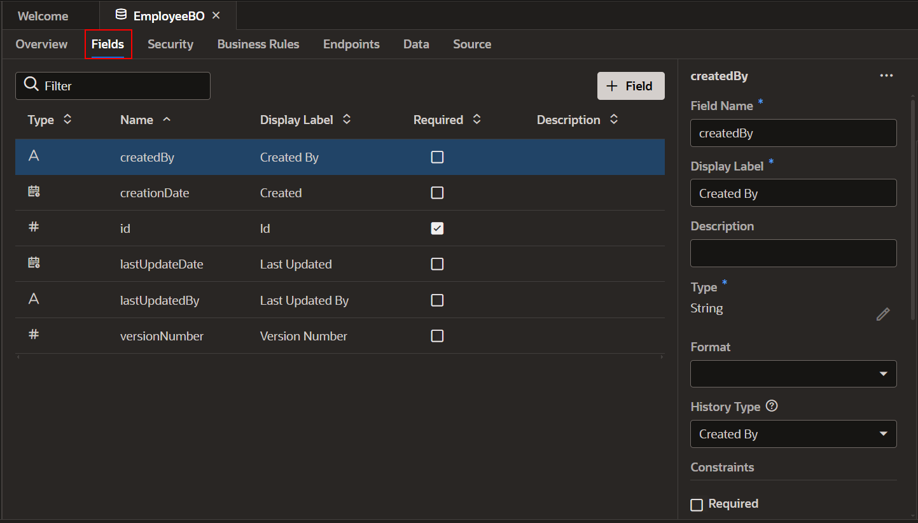Image resolution: width=918 pixels, height=523 pixels.
Task: Click the datetime type icon for creationDate
Action: click(34, 192)
